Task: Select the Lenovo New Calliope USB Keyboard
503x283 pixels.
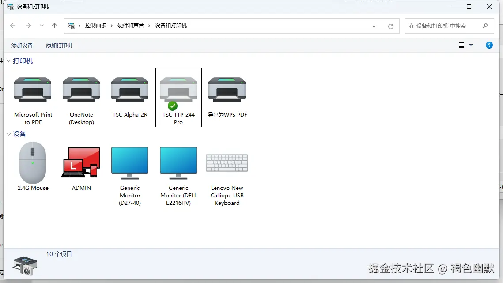Action: click(x=227, y=162)
